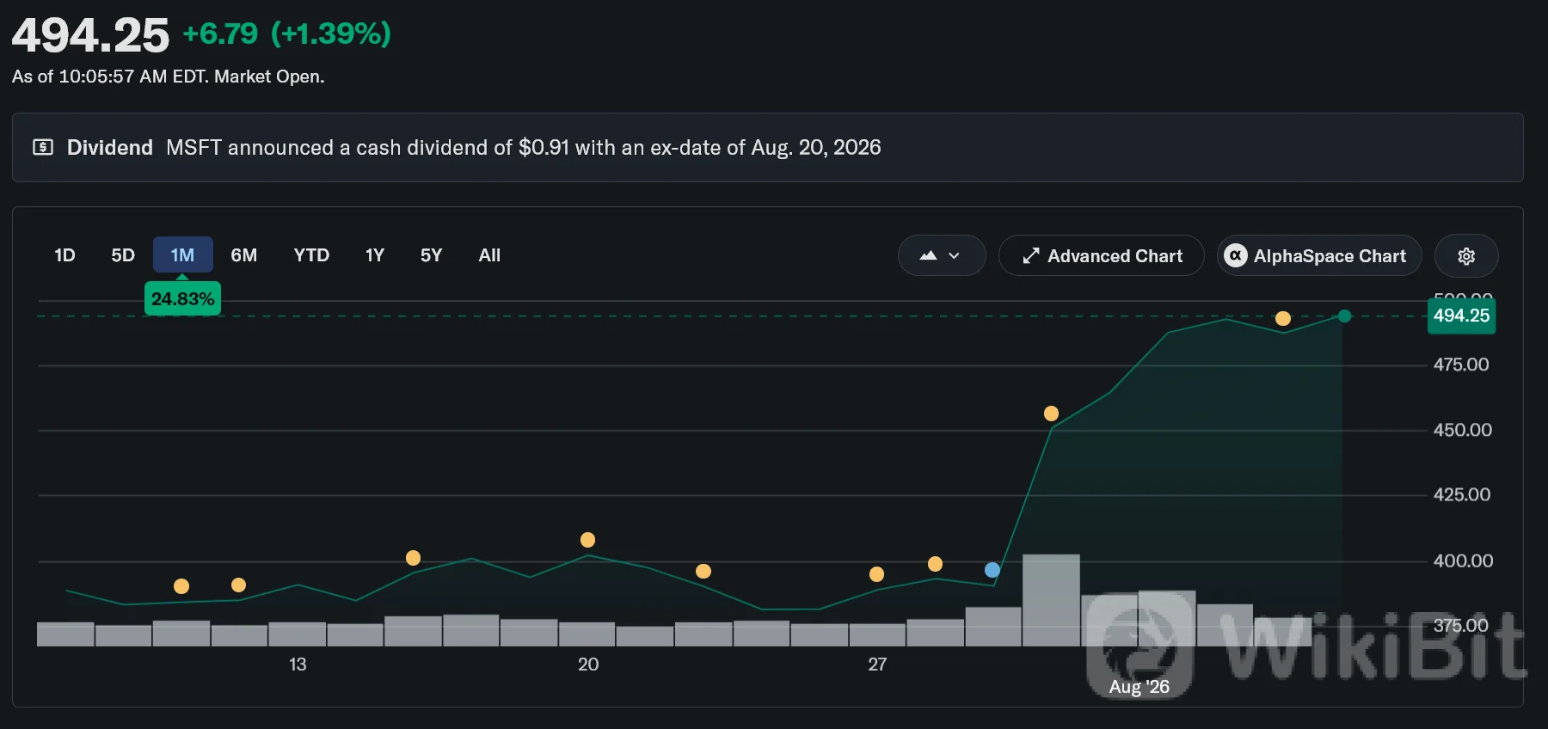Switch chart to the 6M range
1548x729 pixels.
[243, 255]
